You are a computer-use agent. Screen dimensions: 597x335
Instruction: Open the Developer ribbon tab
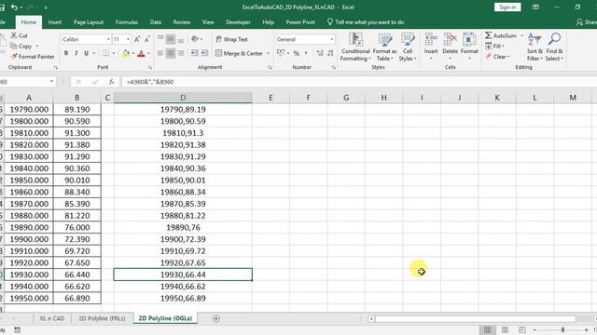238,22
